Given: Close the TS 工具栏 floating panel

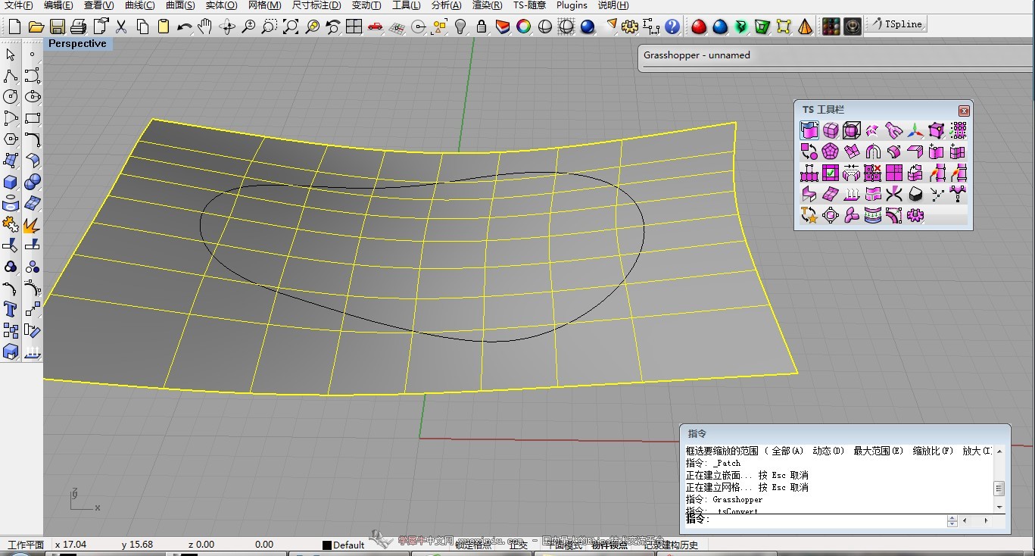Looking at the screenshot, I should pos(964,111).
